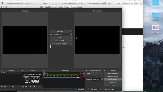
Task: Move scene down with arrow icon
Action: click(13, 87)
